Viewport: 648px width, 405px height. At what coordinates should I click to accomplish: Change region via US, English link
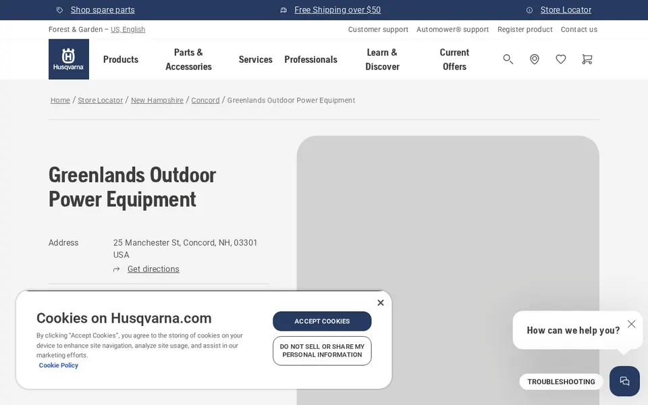click(128, 29)
